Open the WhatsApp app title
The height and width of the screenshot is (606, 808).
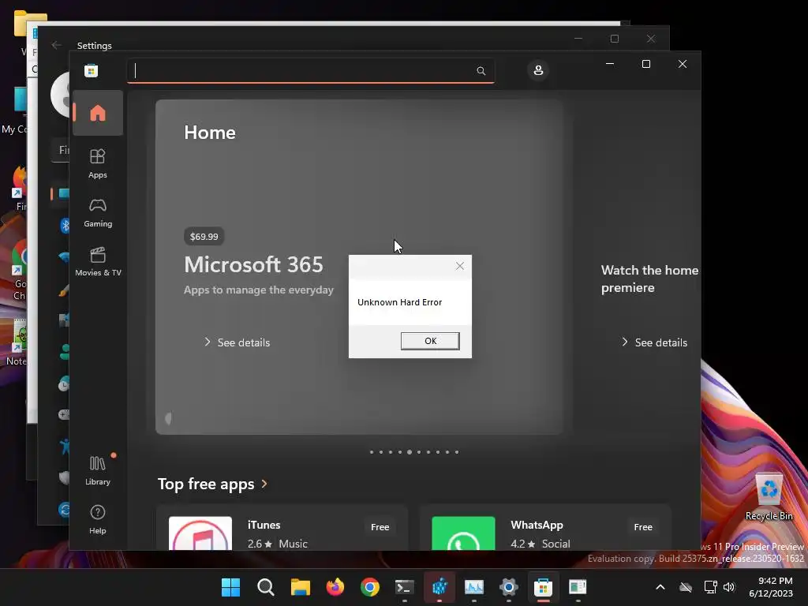537,525
